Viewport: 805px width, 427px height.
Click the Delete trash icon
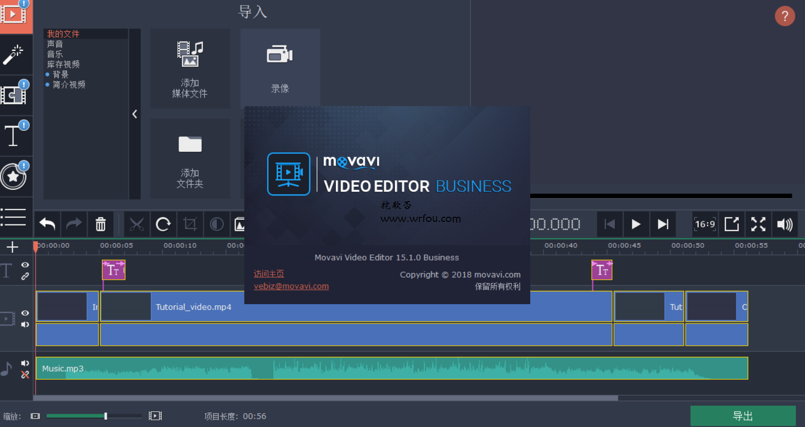point(101,224)
